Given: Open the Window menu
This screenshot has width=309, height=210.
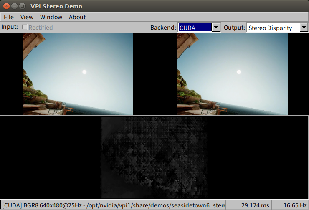Looking at the screenshot, I should click(x=51, y=17).
